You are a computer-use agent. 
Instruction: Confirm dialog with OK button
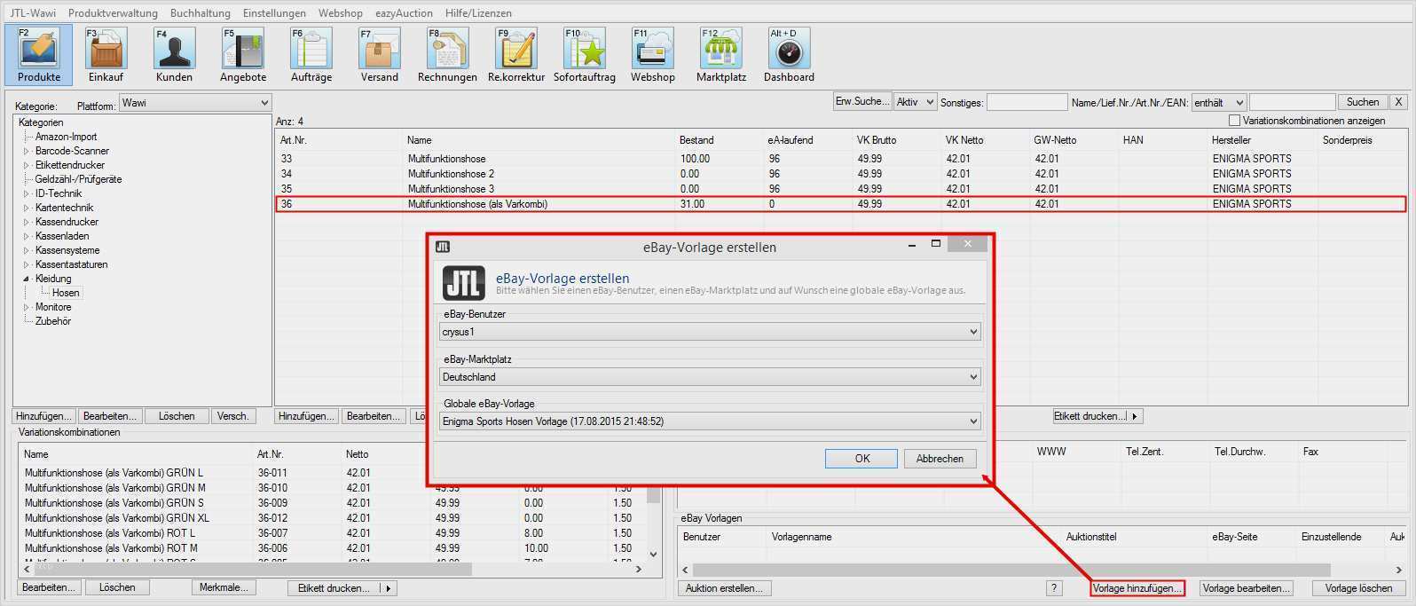[861, 459]
